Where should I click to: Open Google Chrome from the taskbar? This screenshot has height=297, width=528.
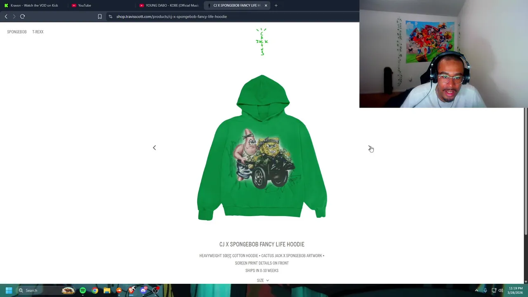tap(95, 290)
